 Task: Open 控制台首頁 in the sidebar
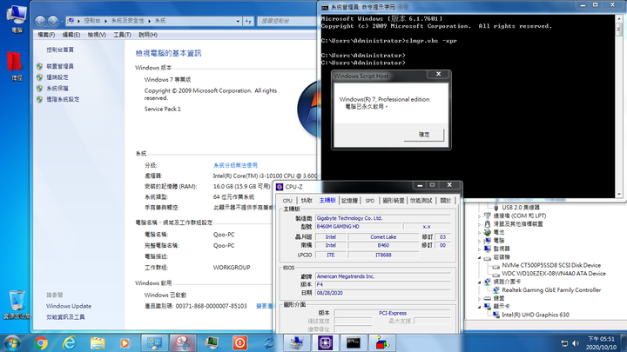[60, 50]
